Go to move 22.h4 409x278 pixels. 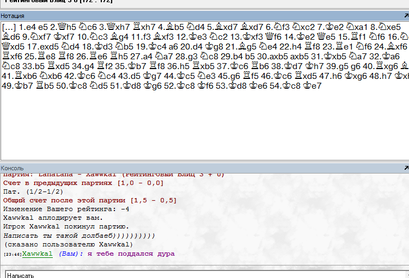tap(290, 47)
